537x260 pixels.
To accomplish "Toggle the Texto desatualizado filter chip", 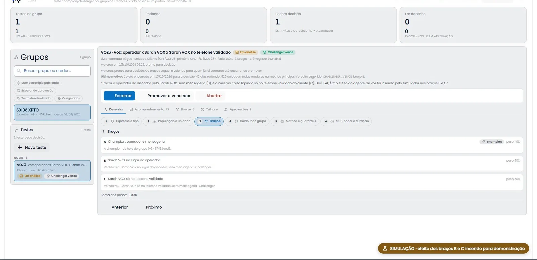I will (34, 99).
